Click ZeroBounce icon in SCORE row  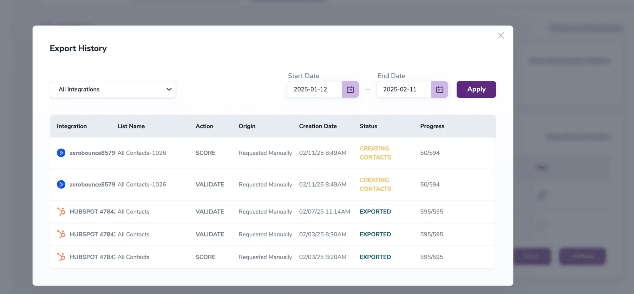[x=61, y=153]
